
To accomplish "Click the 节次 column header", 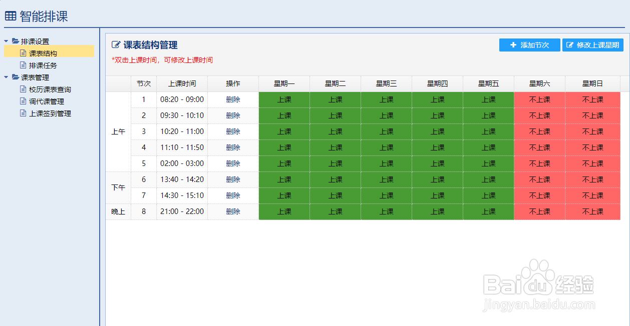I will pos(144,83).
